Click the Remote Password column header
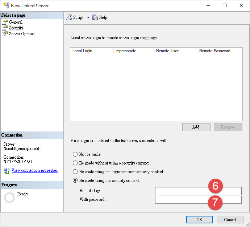This screenshot has width=250, height=227. (220, 51)
